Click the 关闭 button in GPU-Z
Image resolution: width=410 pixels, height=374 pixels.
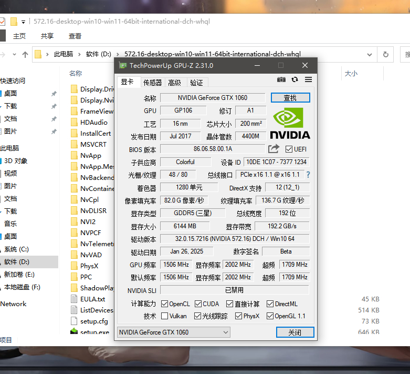tap(295, 332)
